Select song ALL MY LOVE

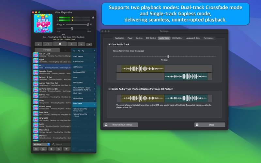[x=52, y=55]
